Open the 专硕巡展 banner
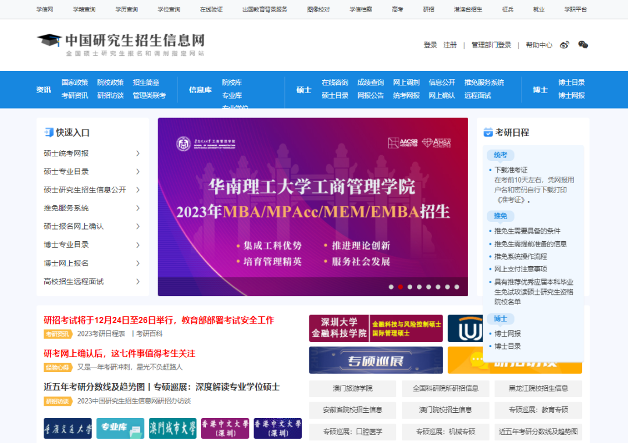Image resolution: width=628 pixels, height=443 pixels. pos(376,360)
